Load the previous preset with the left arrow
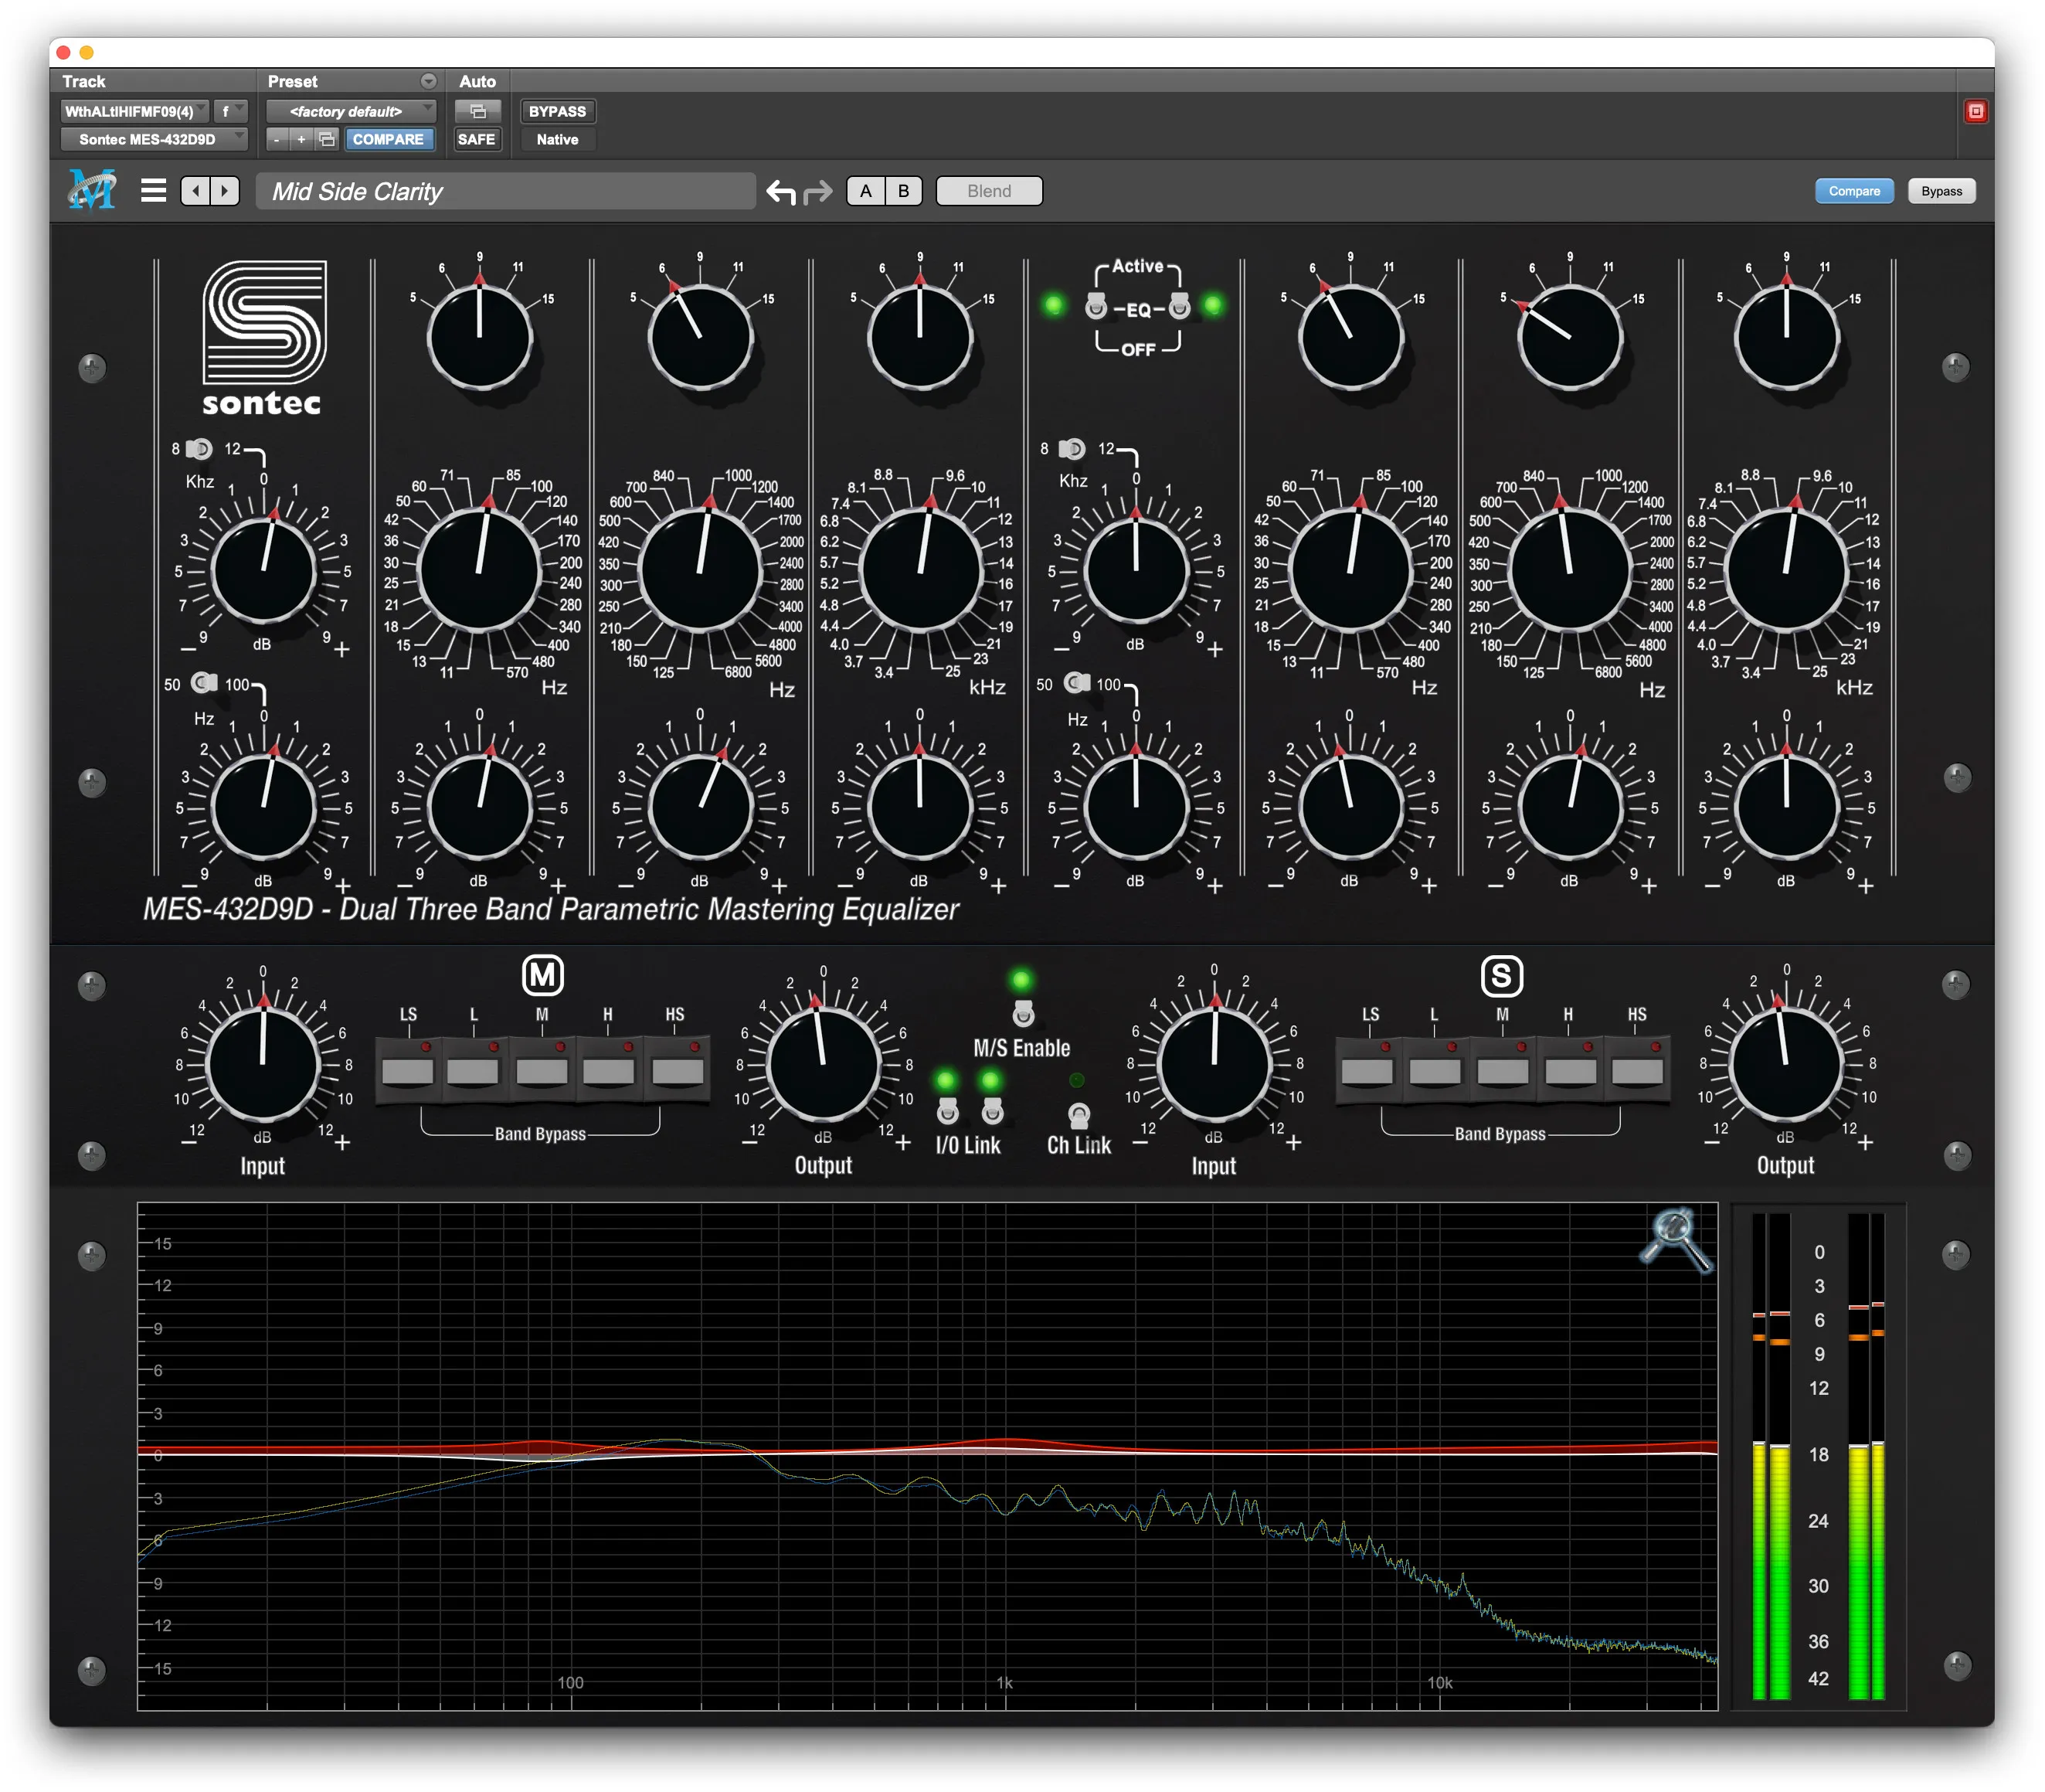Image resolution: width=2045 pixels, height=1792 pixels. click(x=196, y=190)
